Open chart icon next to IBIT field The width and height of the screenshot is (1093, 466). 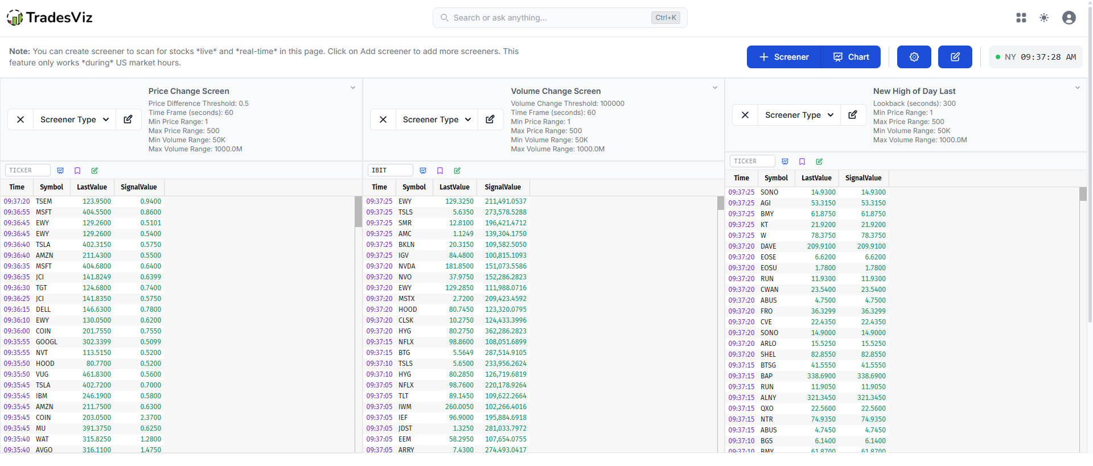coord(423,171)
